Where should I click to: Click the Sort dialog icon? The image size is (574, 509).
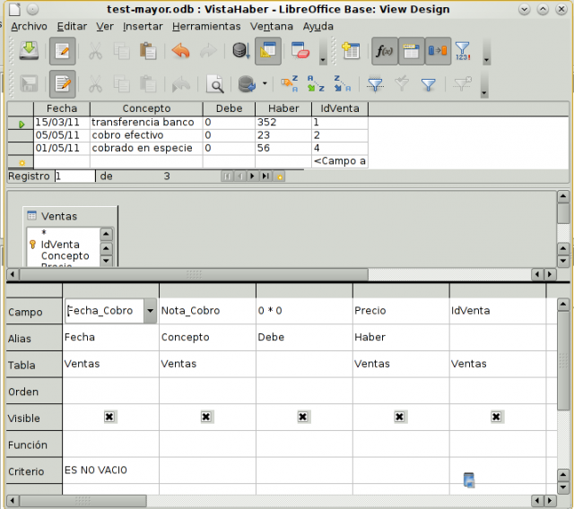click(x=289, y=84)
